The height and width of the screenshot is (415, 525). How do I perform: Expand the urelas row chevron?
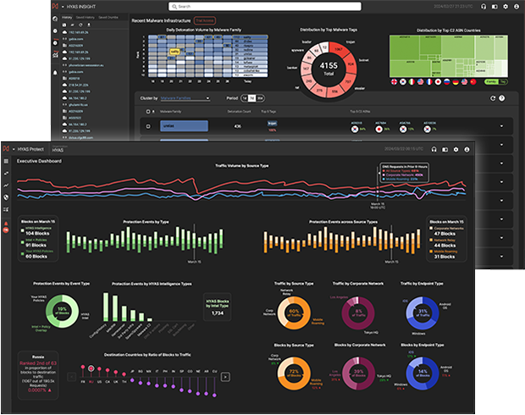click(501, 126)
